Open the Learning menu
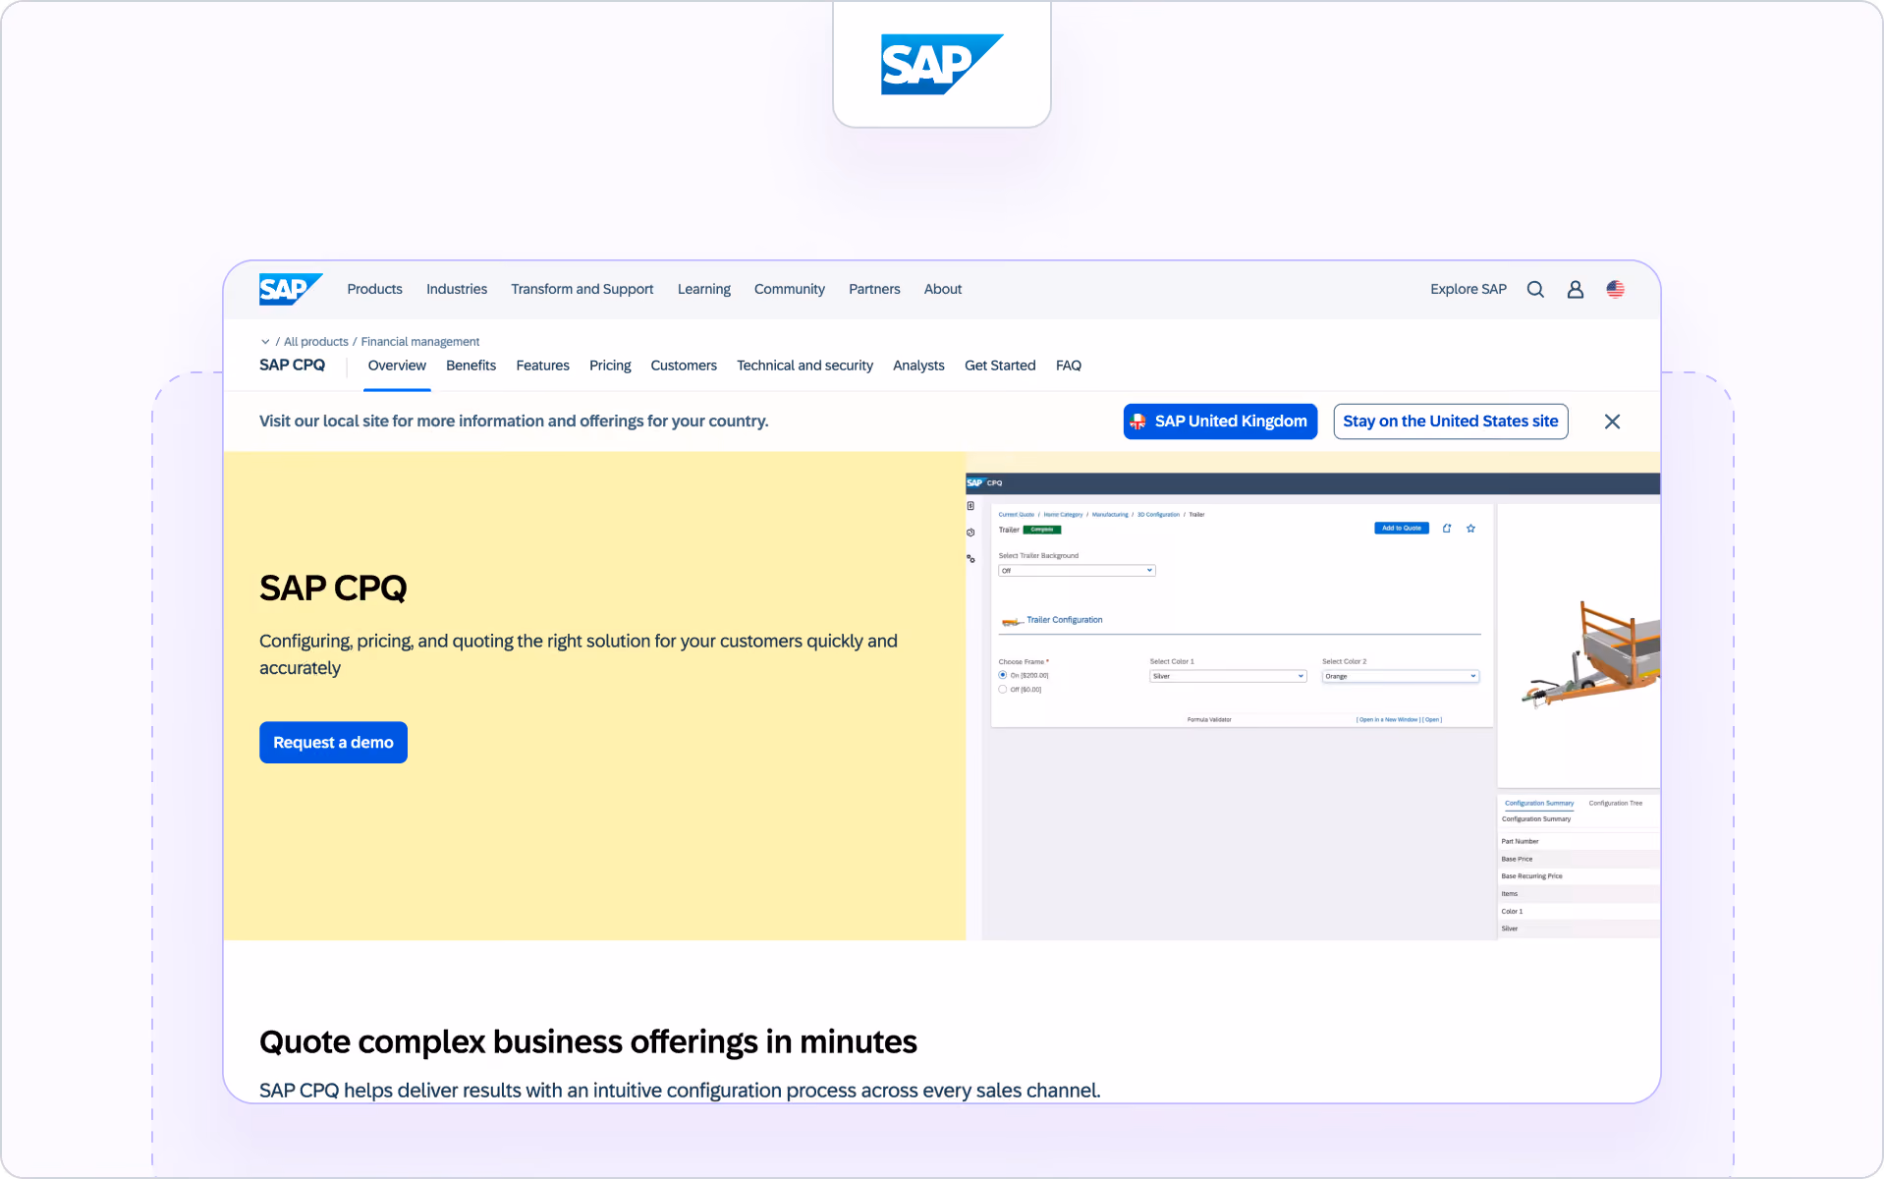The height and width of the screenshot is (1179, 1884). tap(704, 289)
